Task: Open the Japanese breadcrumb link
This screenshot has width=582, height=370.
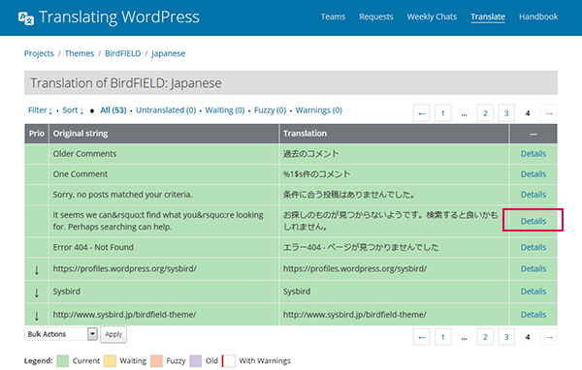Action: tap(168, 53)
